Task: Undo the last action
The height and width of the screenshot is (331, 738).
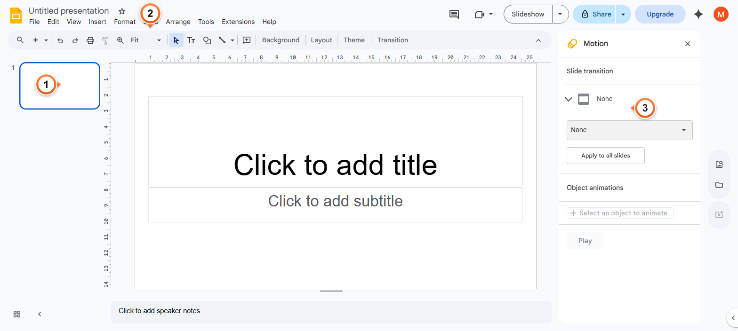Action: pyautogui.click(x=60, y=40)
